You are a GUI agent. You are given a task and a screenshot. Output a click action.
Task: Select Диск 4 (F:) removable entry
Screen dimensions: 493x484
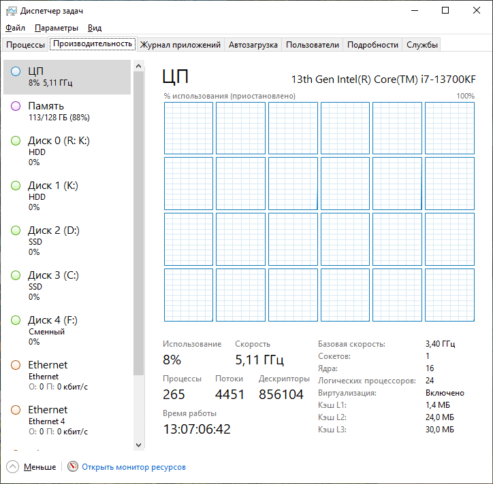pyautogui.click(x=67, y=331)
